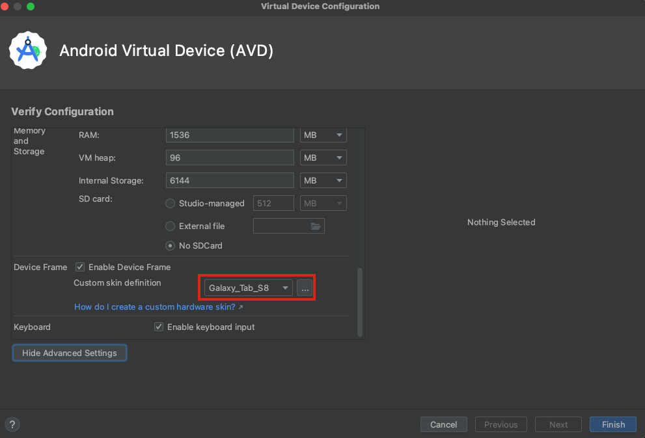Click the Studio-managed size field showing 512
This screenshot has width=645, height=438.
pyautogui.click(x=273, y=203)
